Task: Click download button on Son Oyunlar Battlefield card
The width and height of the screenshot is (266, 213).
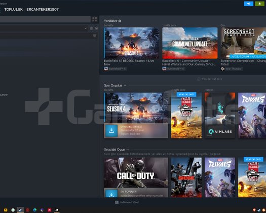Action: click(x=111, y=131)
